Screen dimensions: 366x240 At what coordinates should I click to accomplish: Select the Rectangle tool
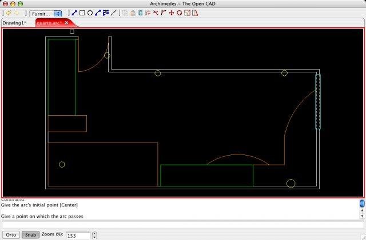point(82,13)
